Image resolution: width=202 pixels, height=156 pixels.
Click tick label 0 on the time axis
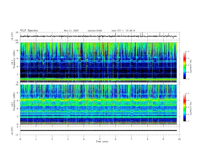click(x=20, y=139)
